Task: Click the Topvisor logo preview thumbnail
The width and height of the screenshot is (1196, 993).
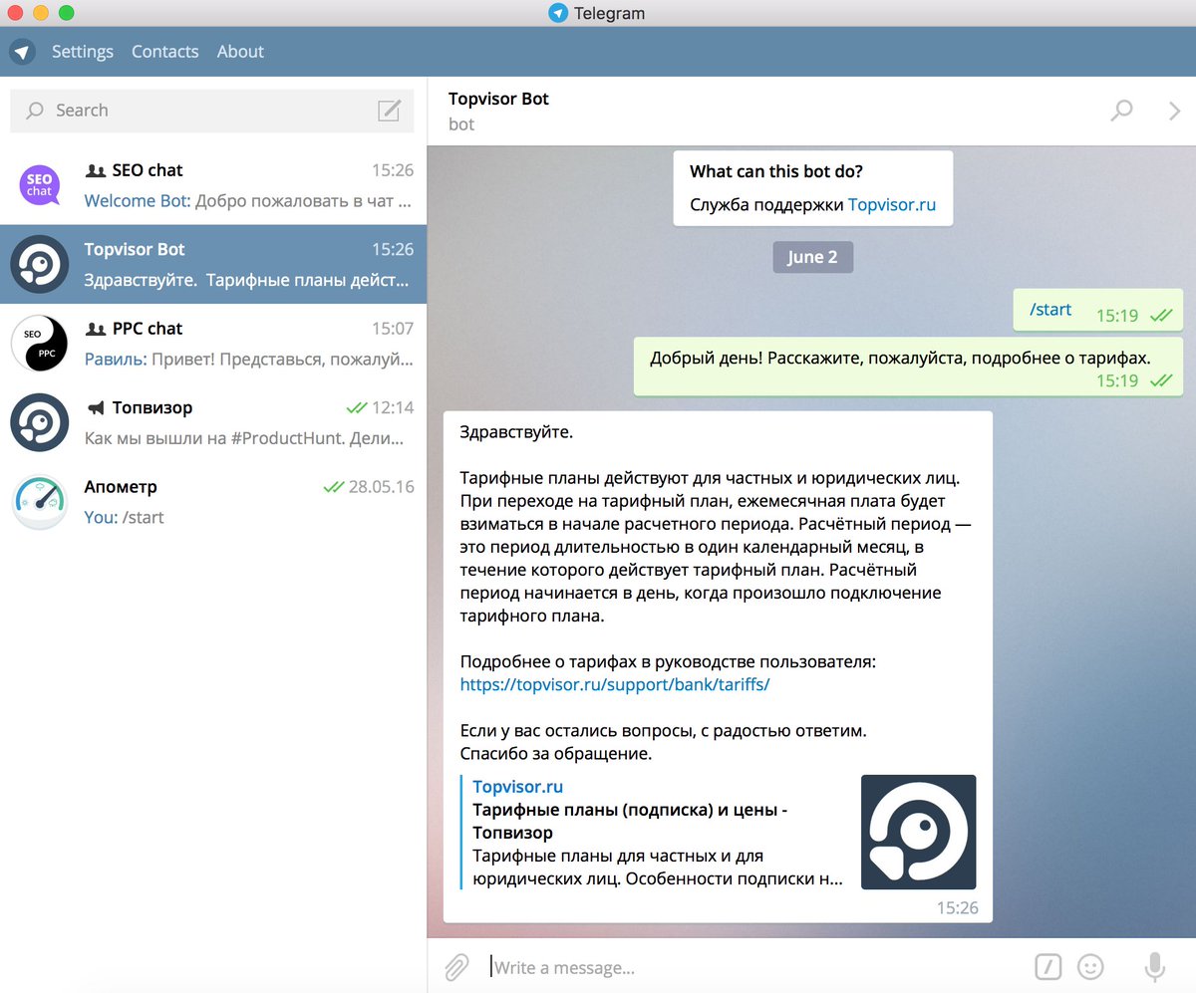Action: 919,832
